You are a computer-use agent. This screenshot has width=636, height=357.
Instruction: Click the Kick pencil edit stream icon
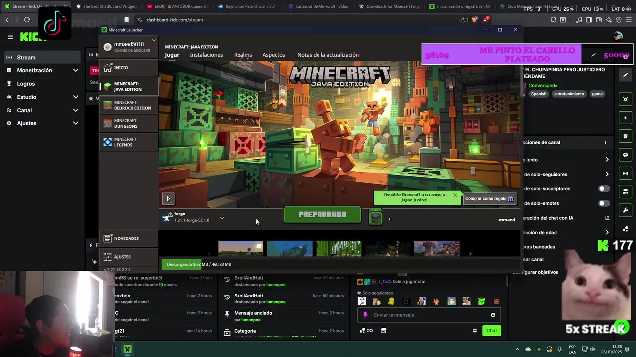tap(625, 75)
